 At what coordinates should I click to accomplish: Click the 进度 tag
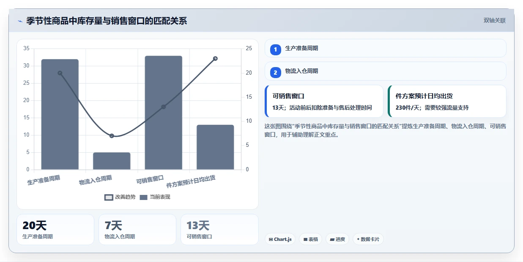pos(337,239)
